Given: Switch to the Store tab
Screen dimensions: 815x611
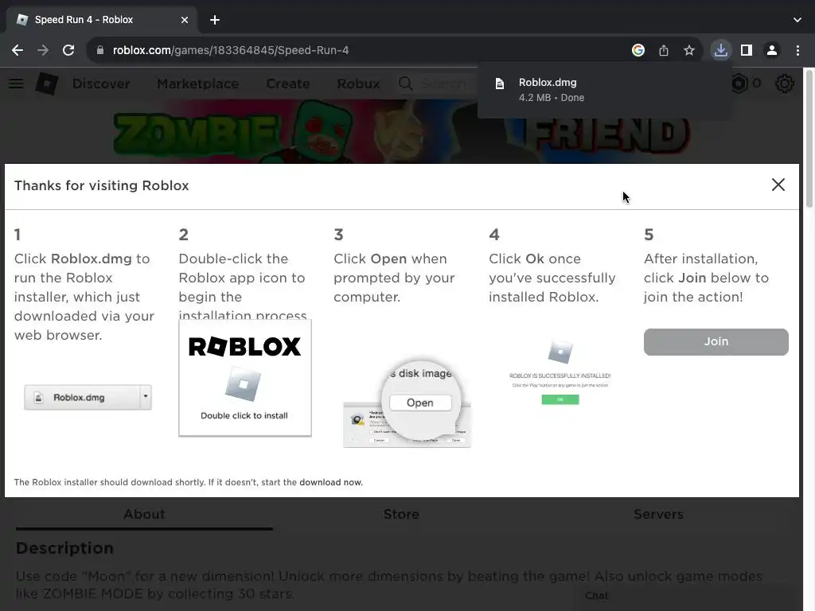Looking at the screenshot, I should (401, 515).
